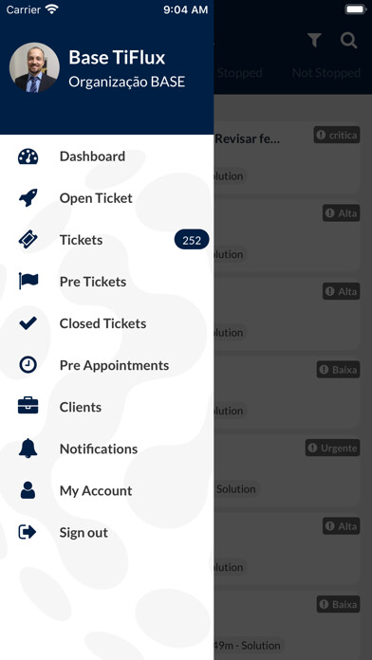Open the Closed Tickets menu entry
The height and width of the screenshot is (660, 372).
click(x=102, y=323)
